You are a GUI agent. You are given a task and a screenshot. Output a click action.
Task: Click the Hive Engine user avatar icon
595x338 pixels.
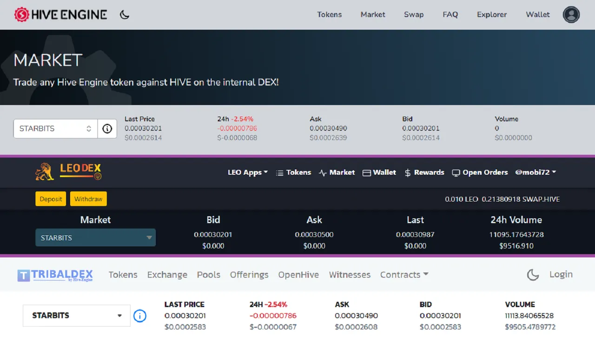[571, 14]
